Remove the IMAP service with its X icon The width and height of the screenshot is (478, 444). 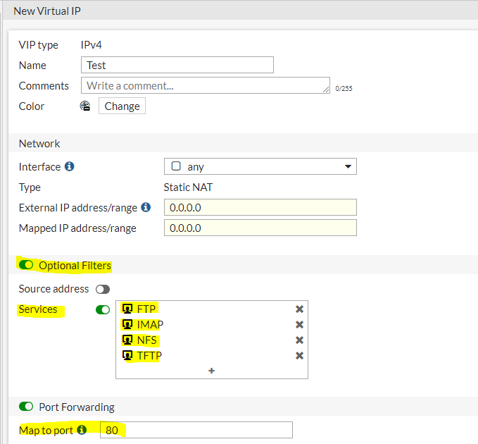coord(299,324)
